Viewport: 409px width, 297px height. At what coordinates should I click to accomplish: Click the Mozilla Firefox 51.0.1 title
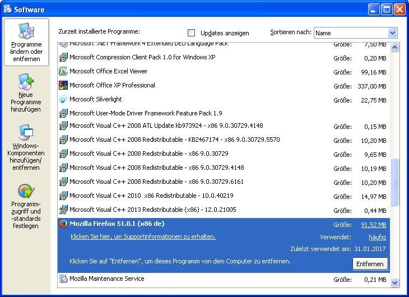[117, 224]
